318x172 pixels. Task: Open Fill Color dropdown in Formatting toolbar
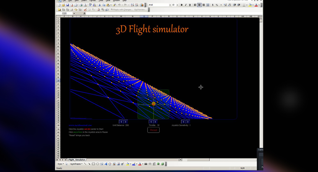tap(253, 5)
